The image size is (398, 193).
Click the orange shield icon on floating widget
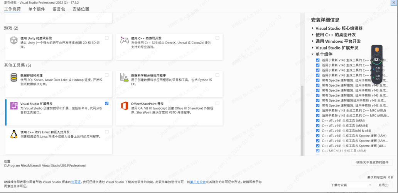click(377, 50)
